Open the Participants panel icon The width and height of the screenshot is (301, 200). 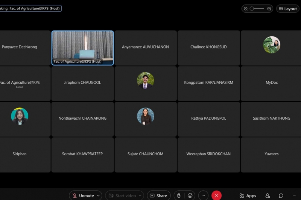pos(268,195)
